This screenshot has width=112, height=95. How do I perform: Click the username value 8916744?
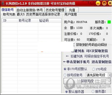(82, 22)
